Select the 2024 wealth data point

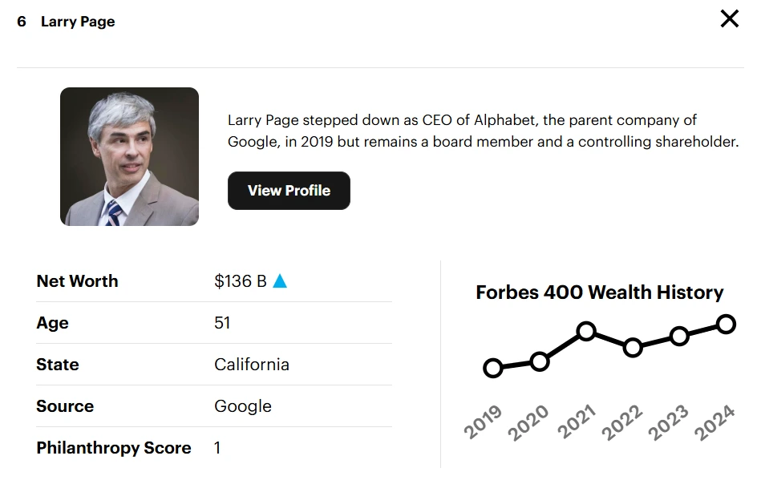click(x=726, y=324)
